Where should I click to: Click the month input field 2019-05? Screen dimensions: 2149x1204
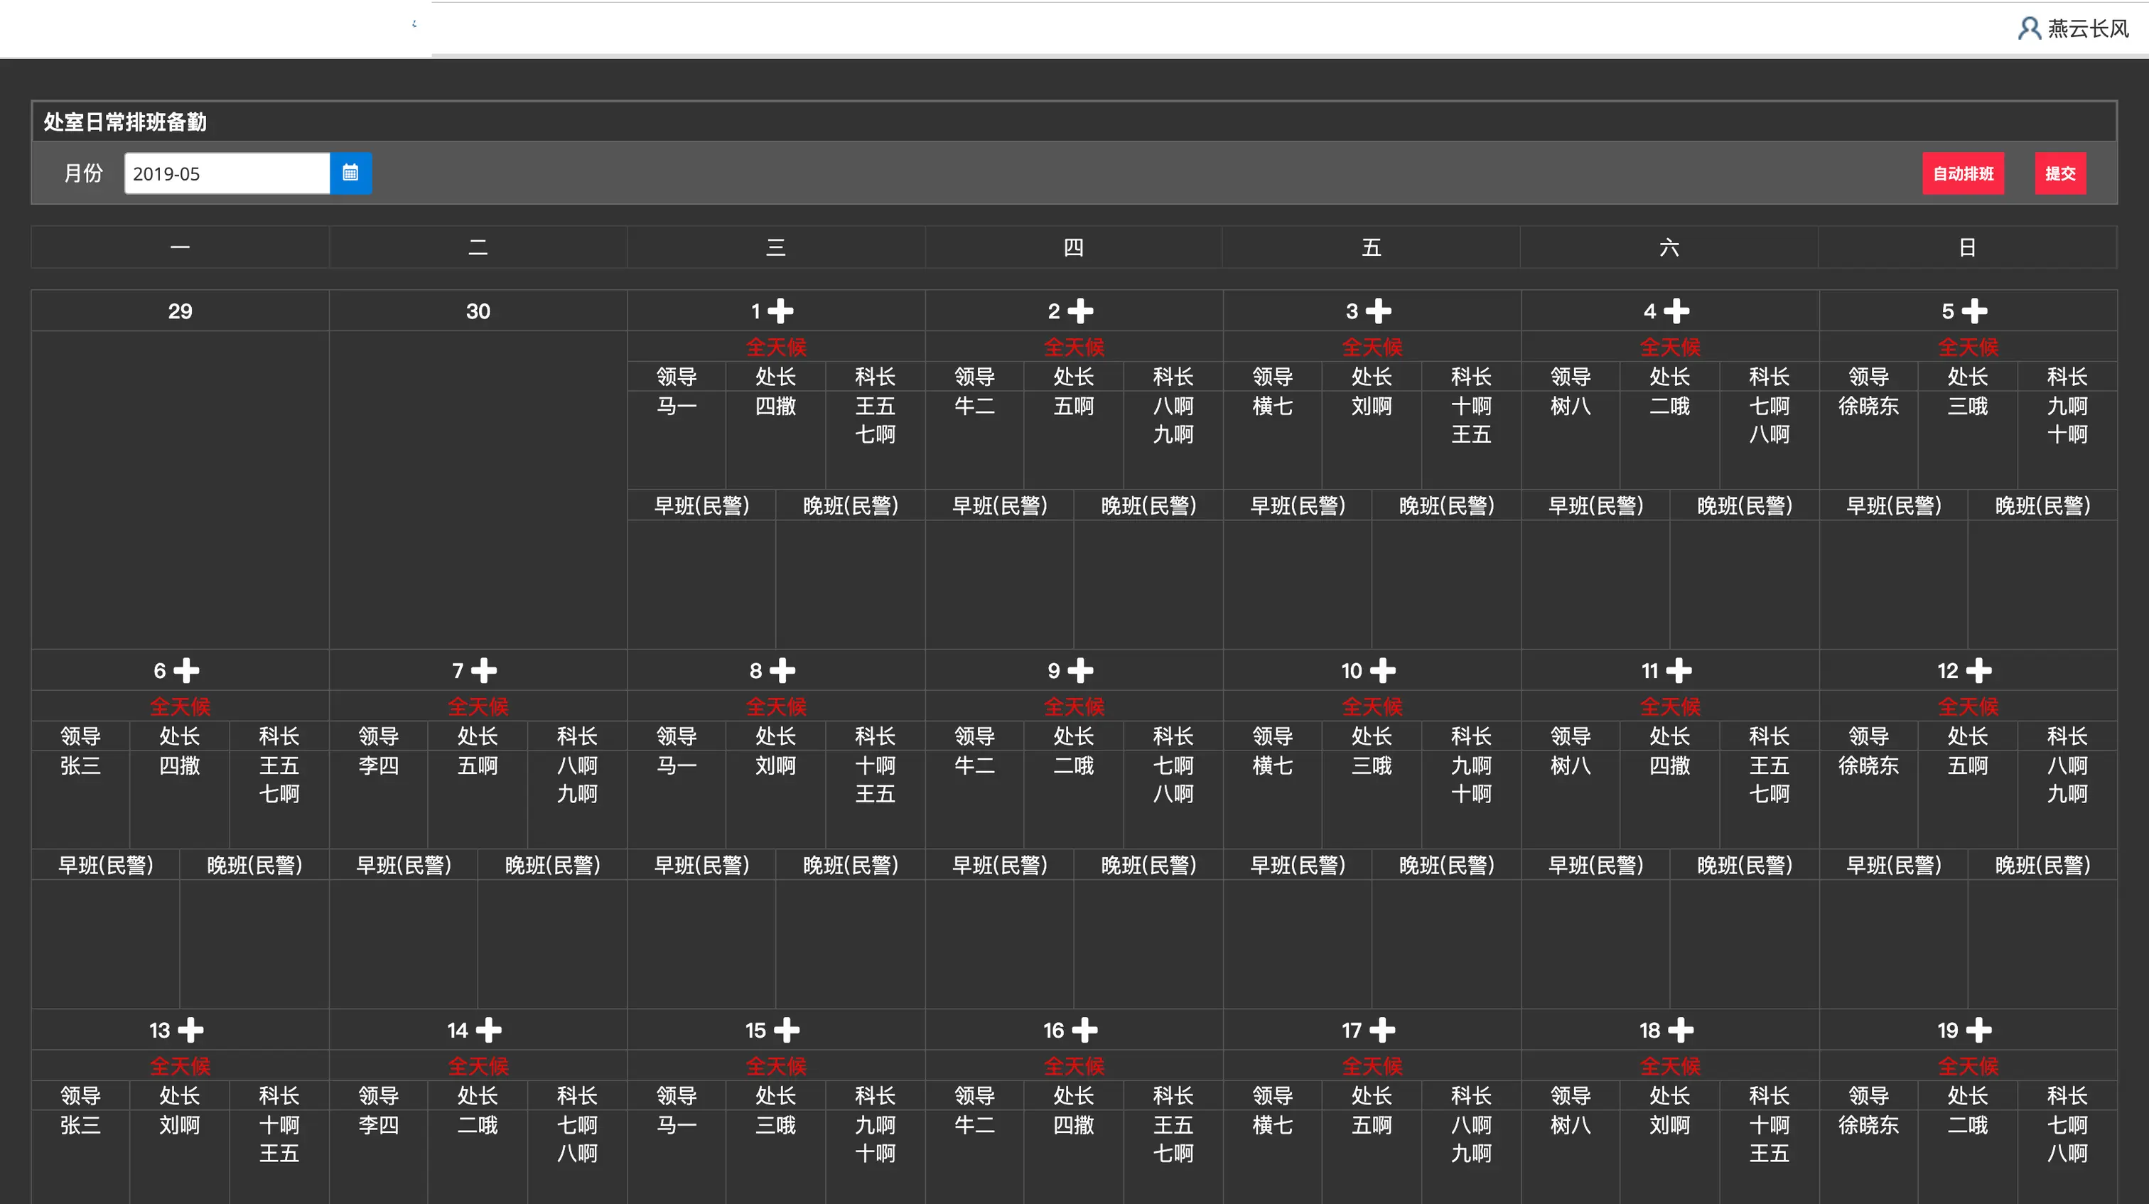227,173
